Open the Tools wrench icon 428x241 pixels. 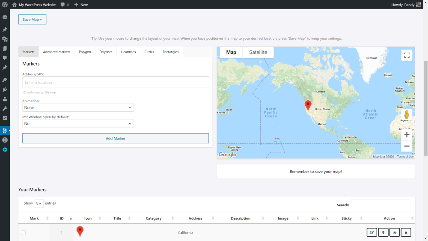click(x=5, y=109)
